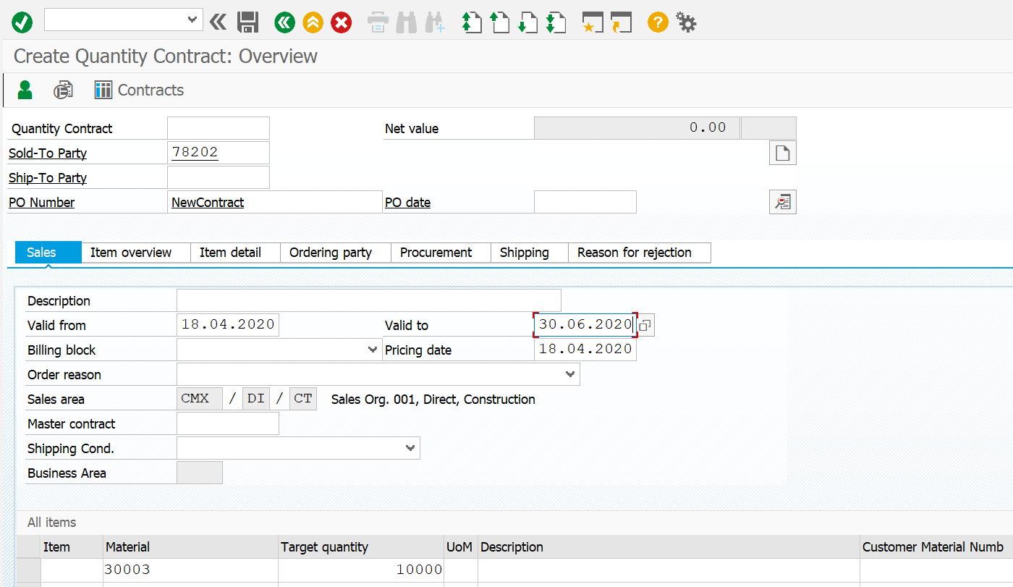Click the Sold-To Party label link
This screenshot has height=587, width=1013.
pos(48,153)
